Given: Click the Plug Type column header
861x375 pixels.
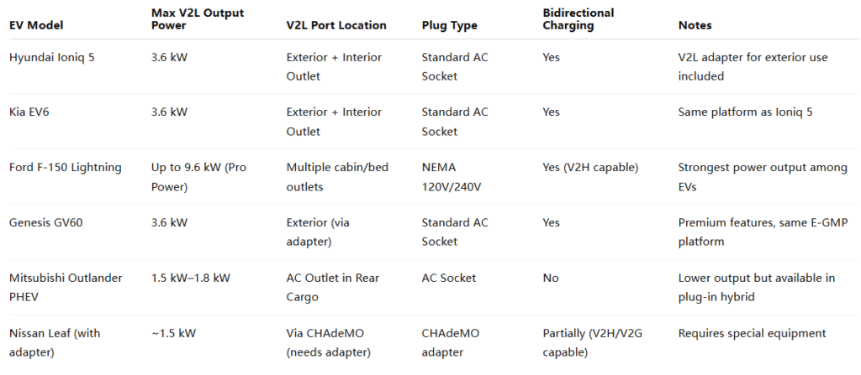Looking at the screenshot, I should (449, 25).
